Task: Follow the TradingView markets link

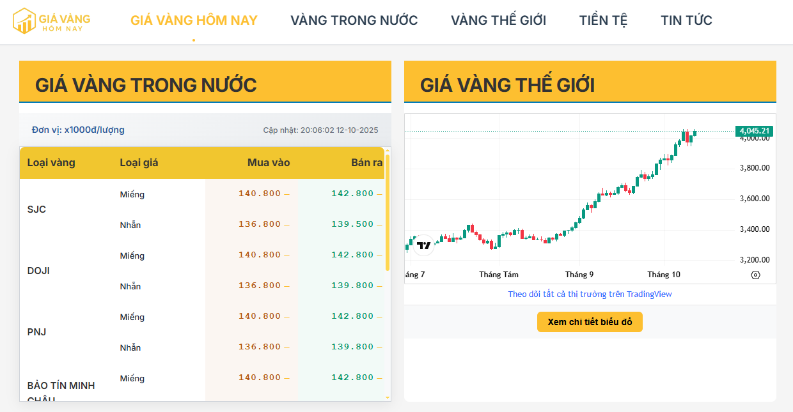Action: (x=590, y=294)
